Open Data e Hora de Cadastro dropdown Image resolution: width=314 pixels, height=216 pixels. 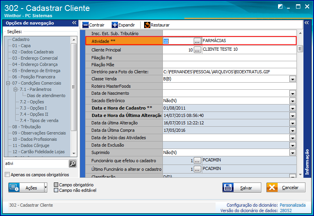point(293,108)
